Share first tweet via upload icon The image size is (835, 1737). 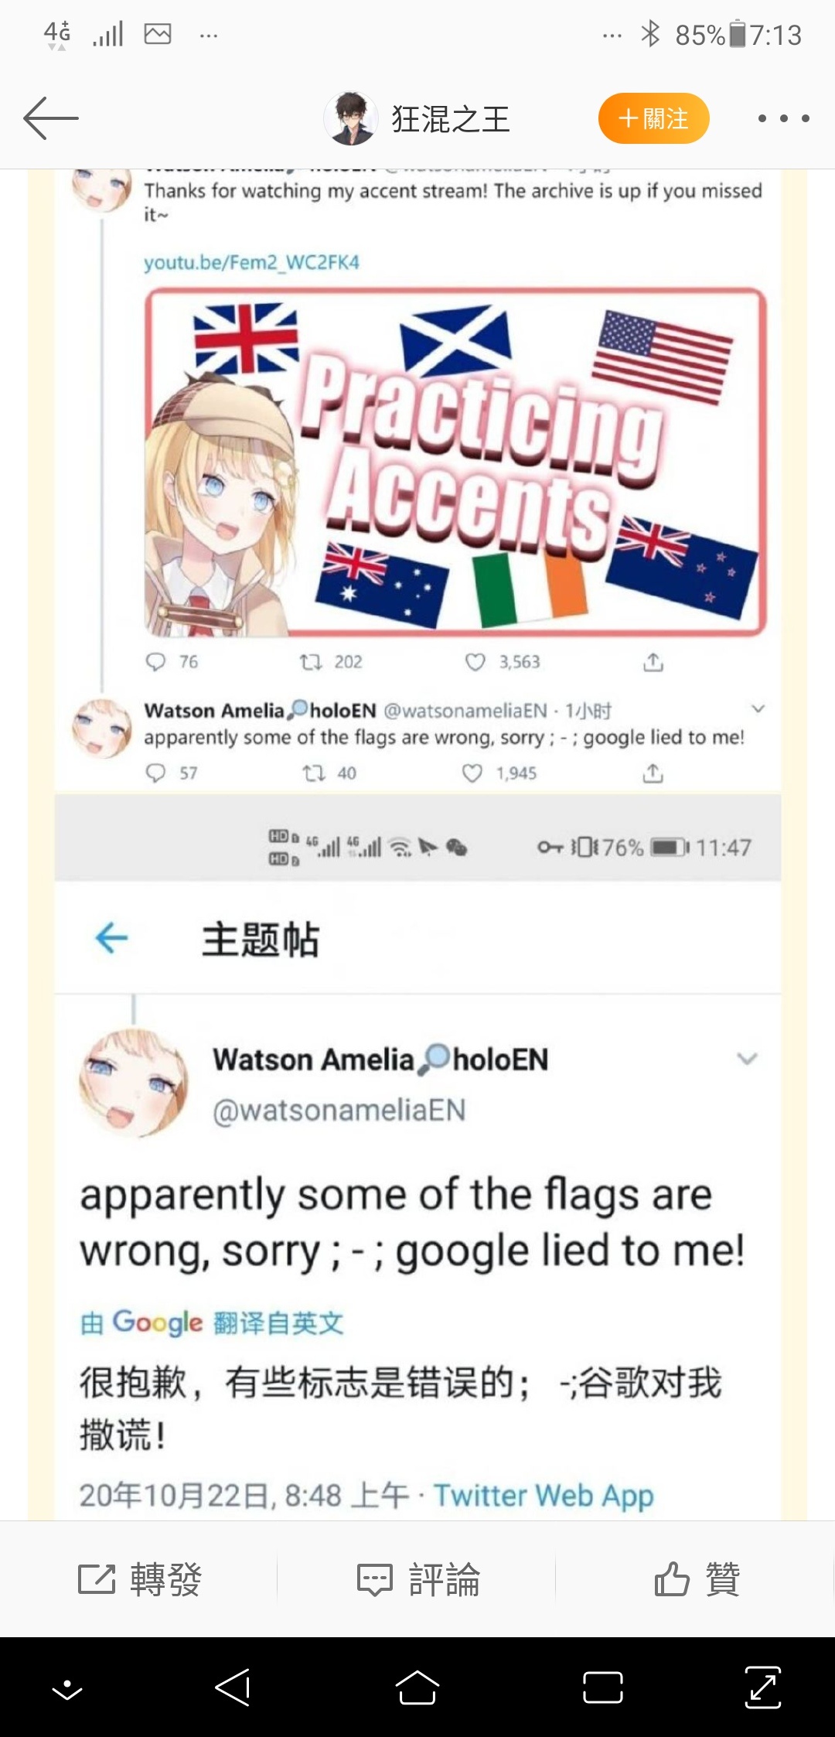[x=653, y=662]
